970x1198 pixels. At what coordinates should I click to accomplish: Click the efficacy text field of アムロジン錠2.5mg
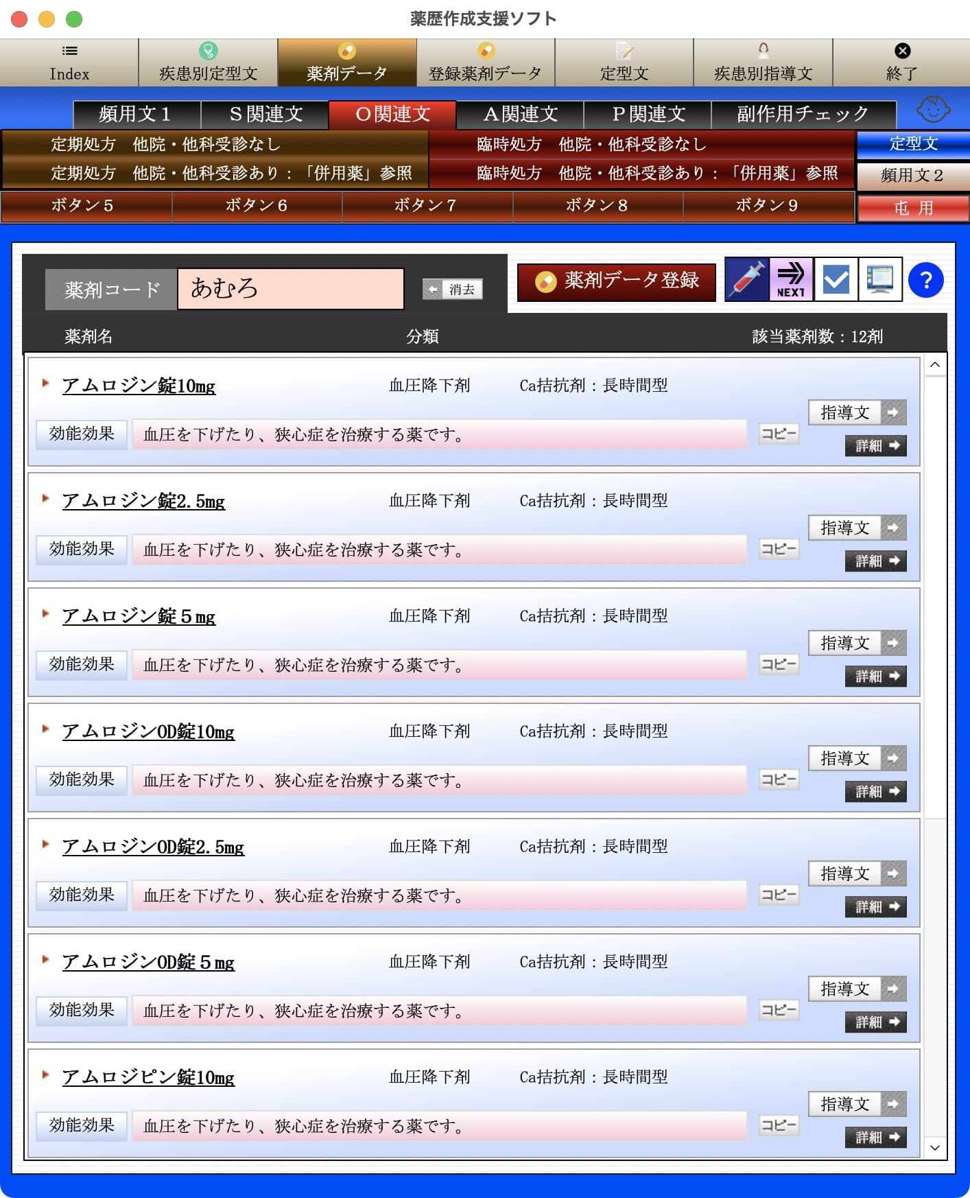439,550
